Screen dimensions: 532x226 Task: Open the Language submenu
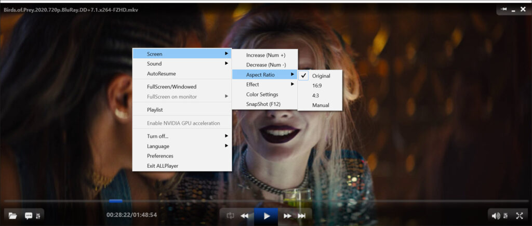[182, 147]
